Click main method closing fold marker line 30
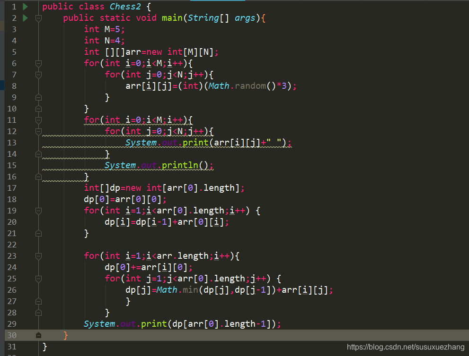 pyautogui.click(x=38, y=335)
